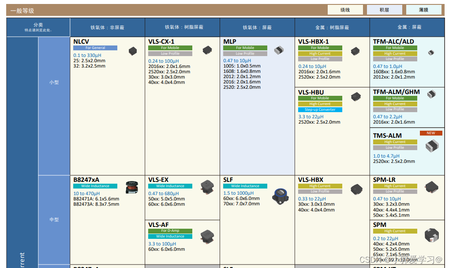Open the VLS-CX-1 product title

[161, 42]
